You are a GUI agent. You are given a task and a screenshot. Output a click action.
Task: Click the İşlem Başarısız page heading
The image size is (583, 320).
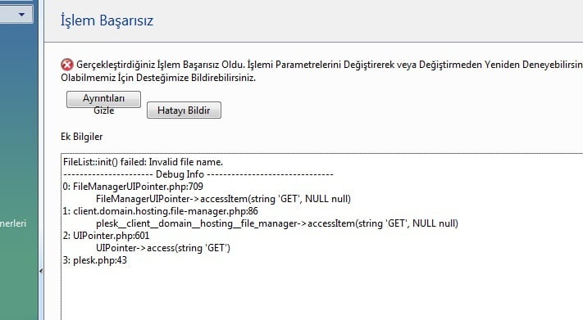[x=107, y=20]
